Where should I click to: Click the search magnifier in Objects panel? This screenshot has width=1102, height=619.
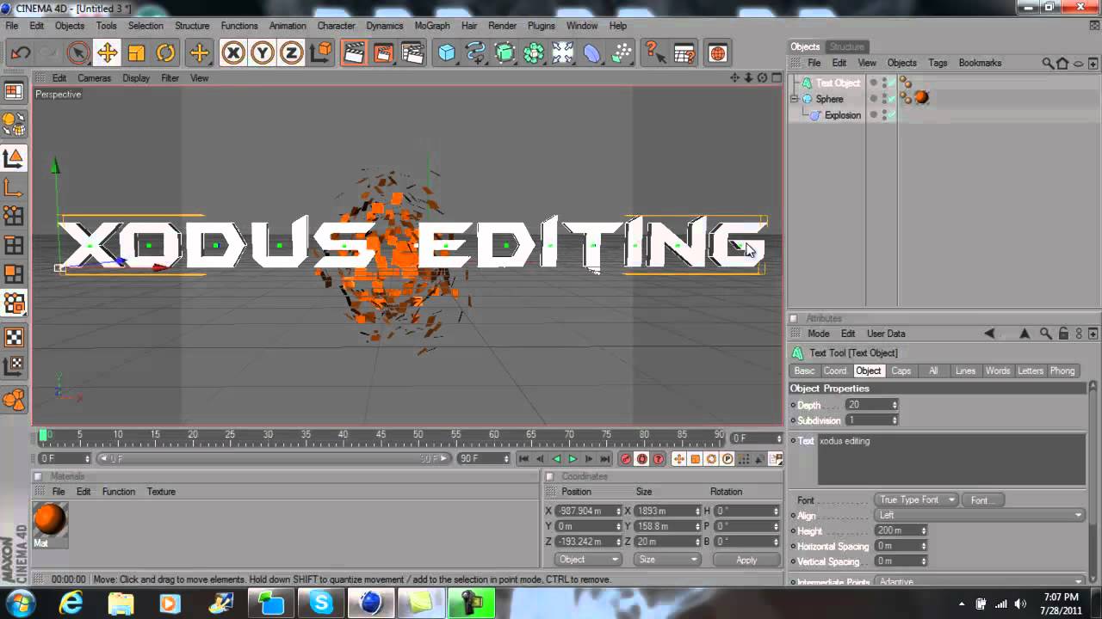(x=1048, y=63)
